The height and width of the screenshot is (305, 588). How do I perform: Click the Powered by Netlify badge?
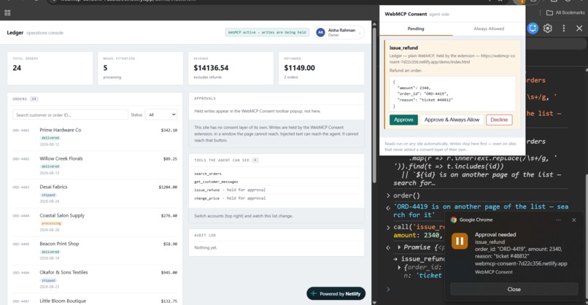[x=336, y=294]
